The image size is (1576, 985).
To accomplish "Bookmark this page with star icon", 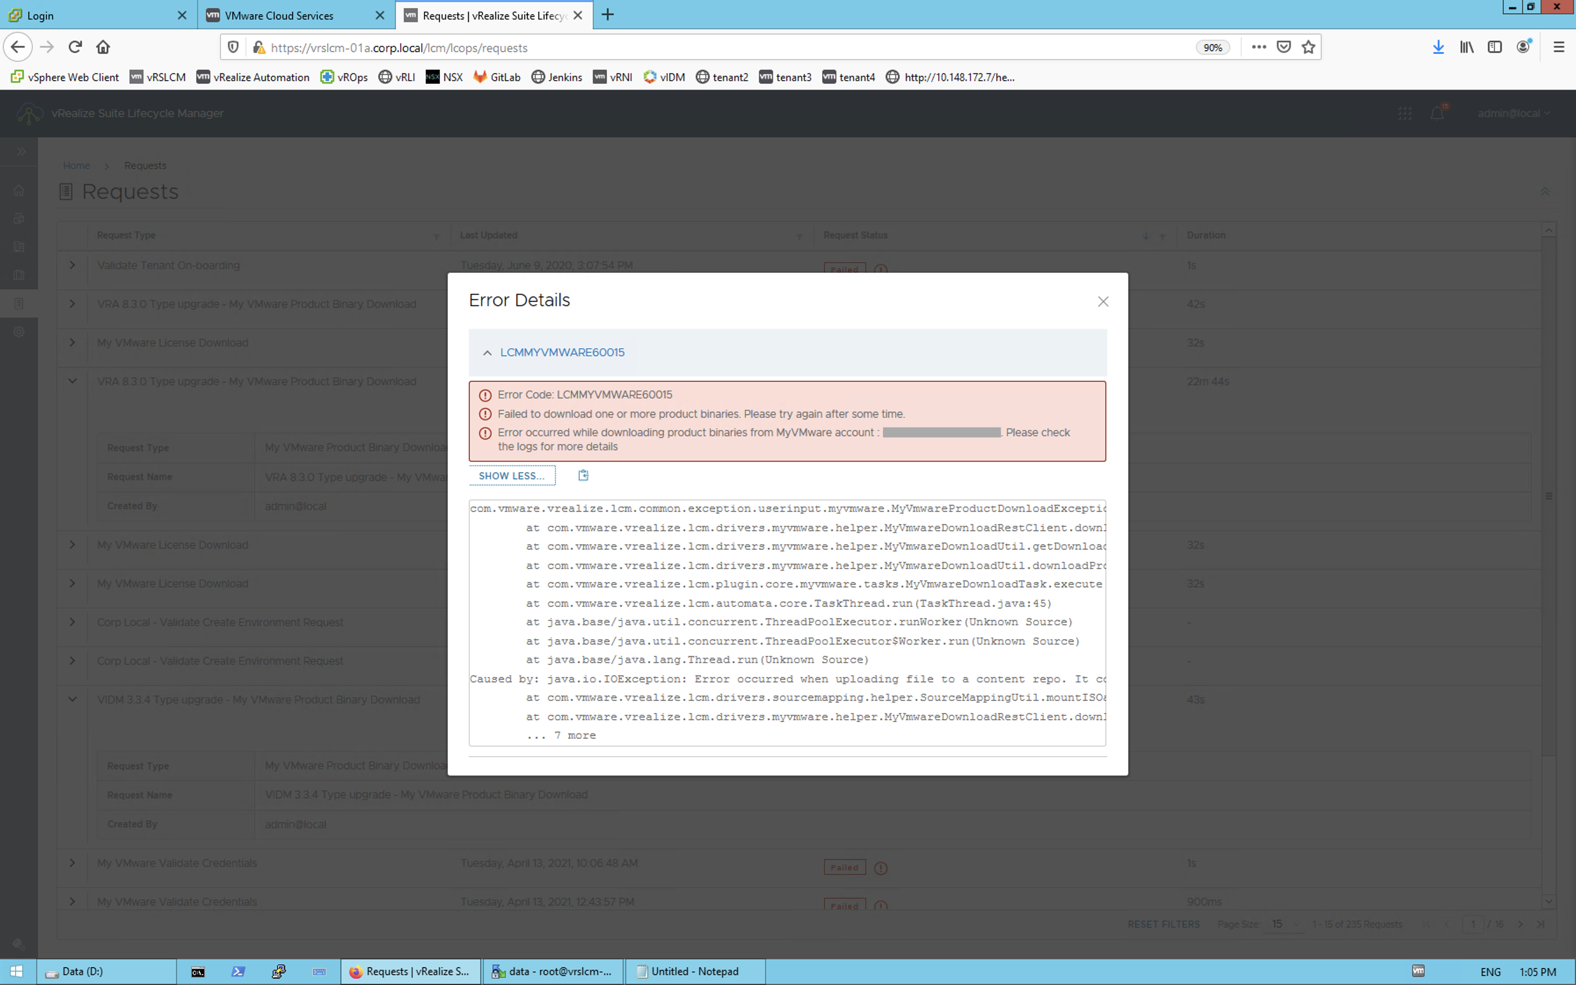I will (x=1308, y=47).
